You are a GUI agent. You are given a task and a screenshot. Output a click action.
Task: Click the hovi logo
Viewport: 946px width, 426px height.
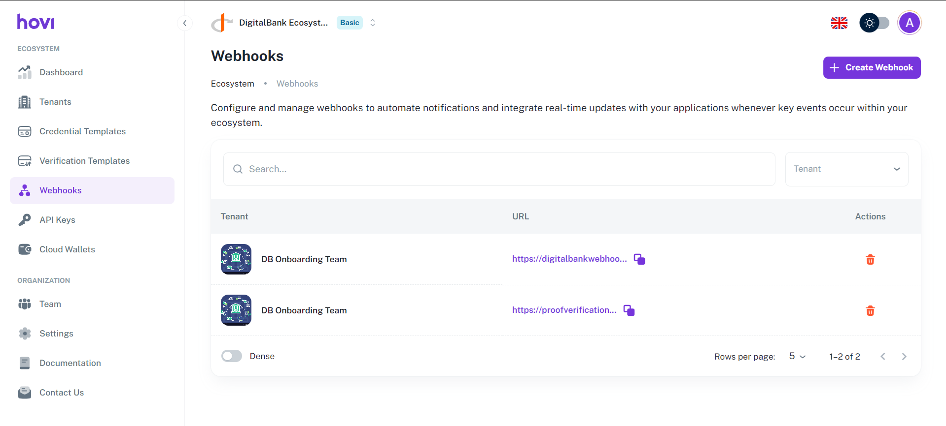[36, 22]
